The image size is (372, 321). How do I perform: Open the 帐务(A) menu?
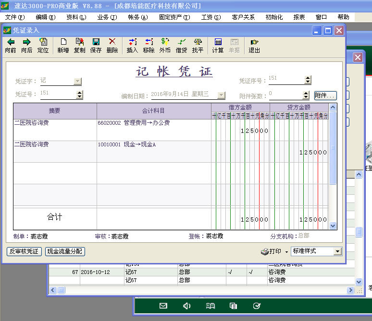point(138,17)
